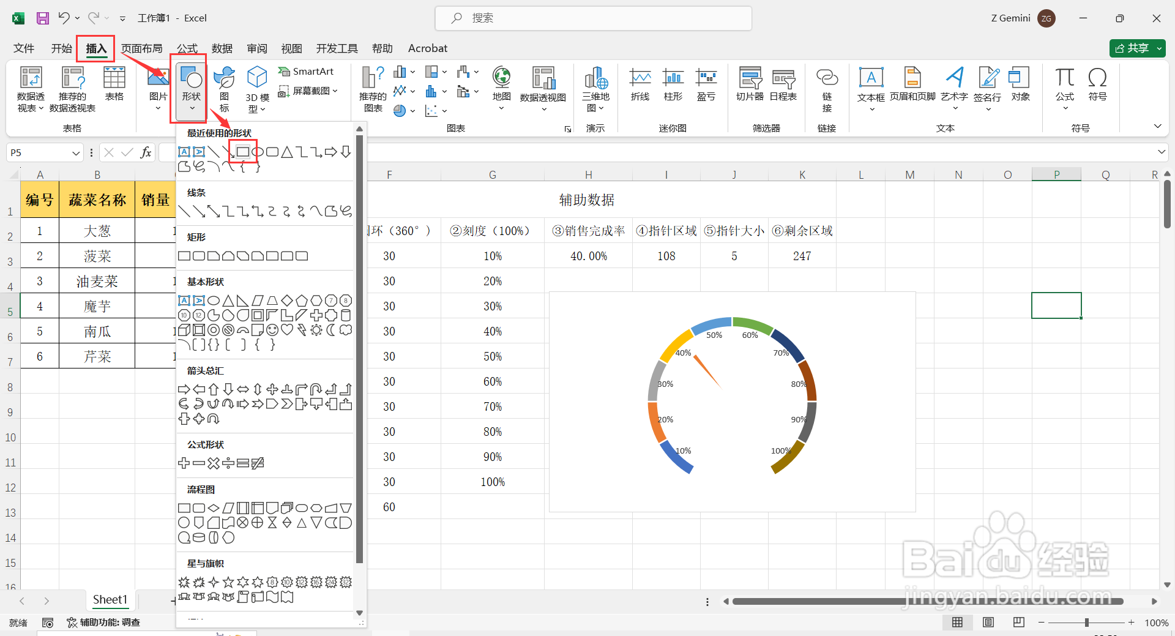1175x636 pixels.
Task: Open the Pictures (图片) menu
Action: tap(158, 89)
